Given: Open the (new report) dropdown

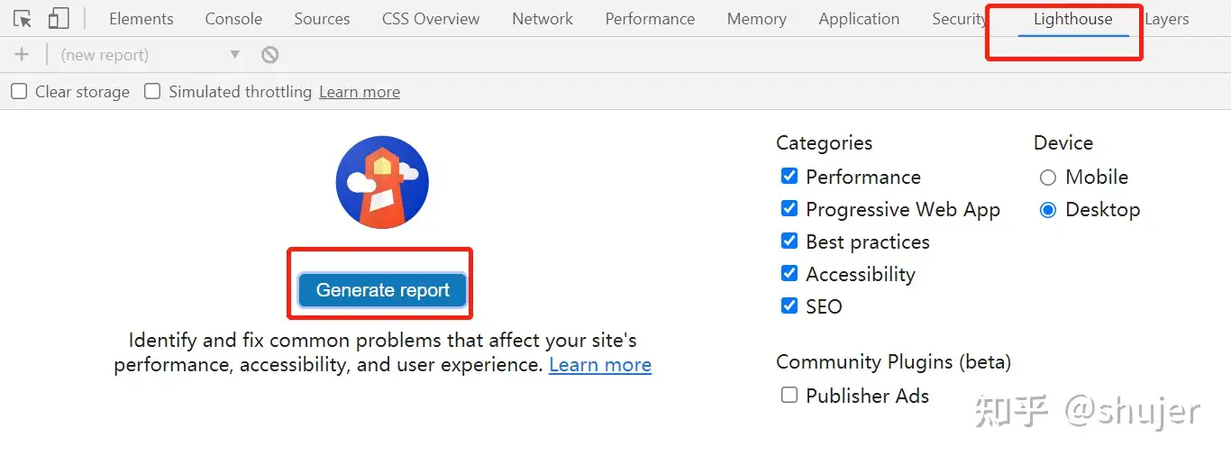Looking at the screenshot, I should point(150,55).
